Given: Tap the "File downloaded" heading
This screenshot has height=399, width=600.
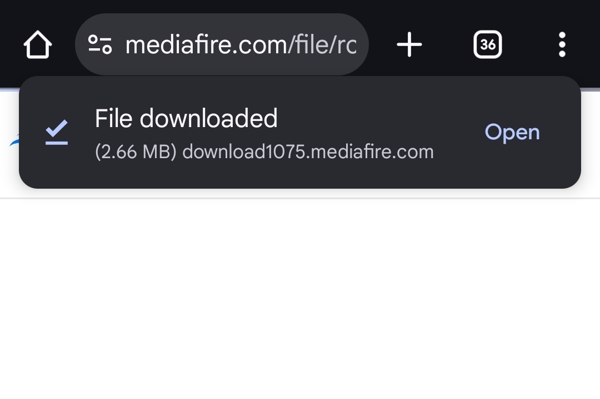Looking at the screenshot, I should tap(186, 119).
